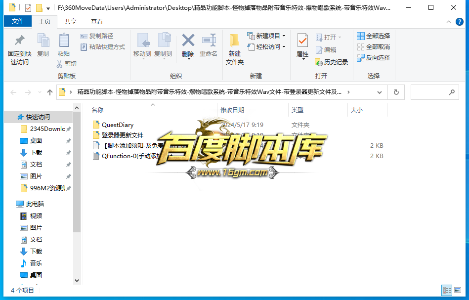Sort by the Size (大小) column
The image size is (469, 300).
point(356,110)
